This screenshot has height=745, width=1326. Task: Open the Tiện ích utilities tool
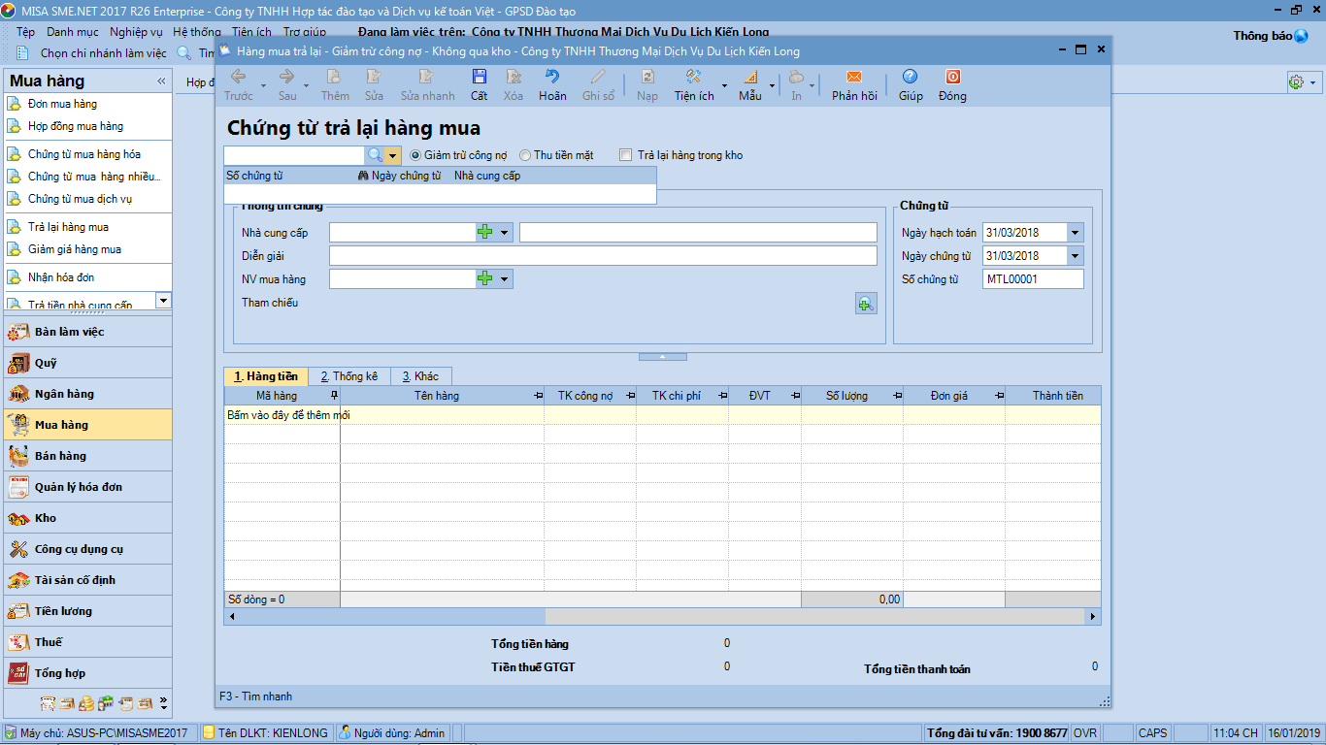(x=693, y=77)
